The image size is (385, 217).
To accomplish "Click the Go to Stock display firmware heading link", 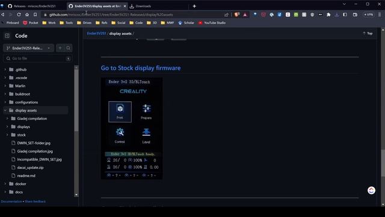I will pos(141,68).
